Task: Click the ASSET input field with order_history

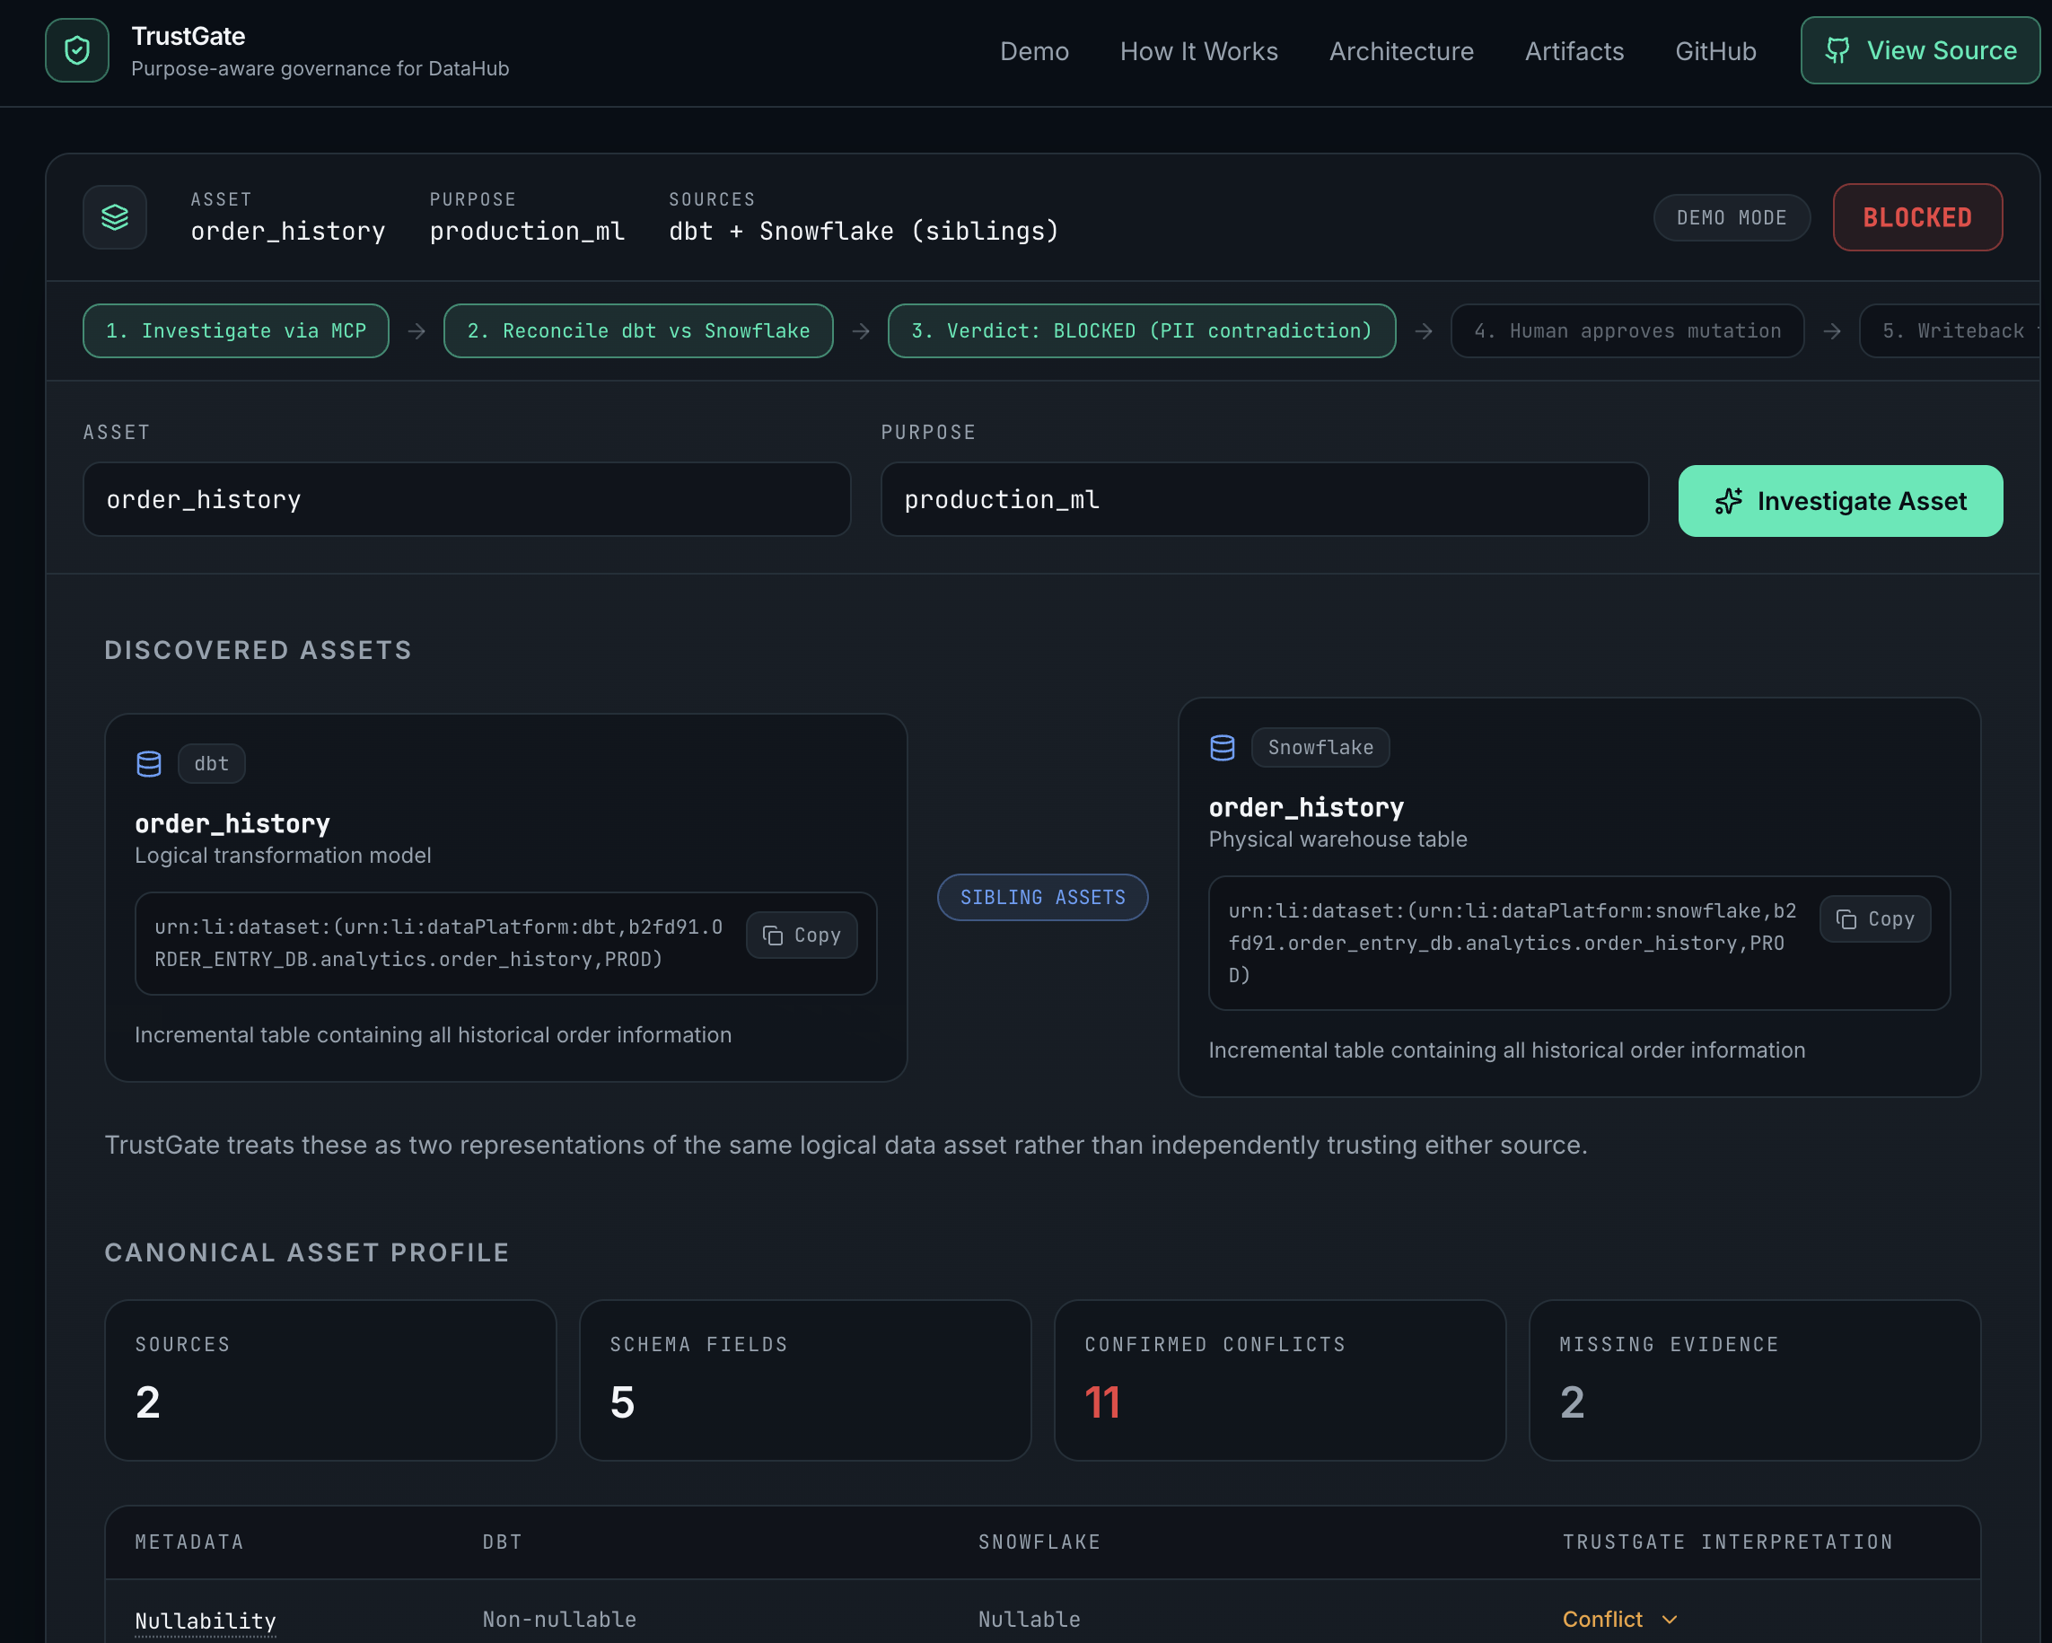Action: pyautogui.click(x=467, y=499)
